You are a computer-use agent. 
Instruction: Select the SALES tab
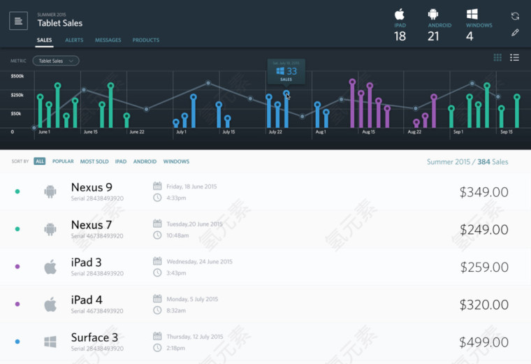(44, 40)
